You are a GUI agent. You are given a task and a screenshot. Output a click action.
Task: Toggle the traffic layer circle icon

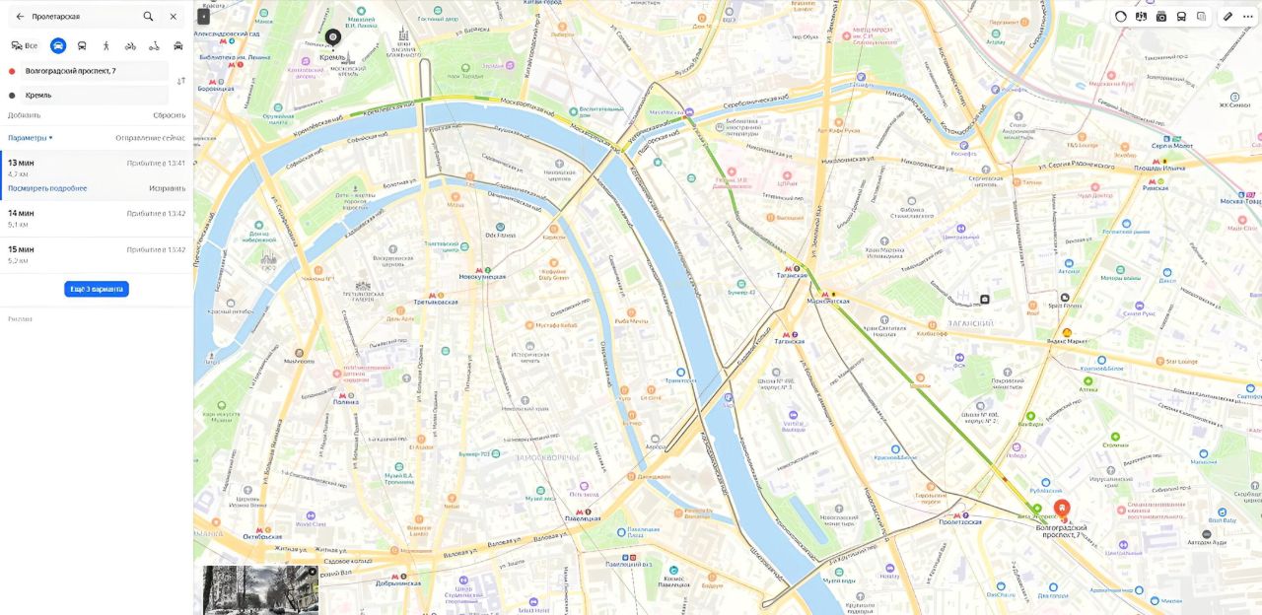click(1121, 16)
